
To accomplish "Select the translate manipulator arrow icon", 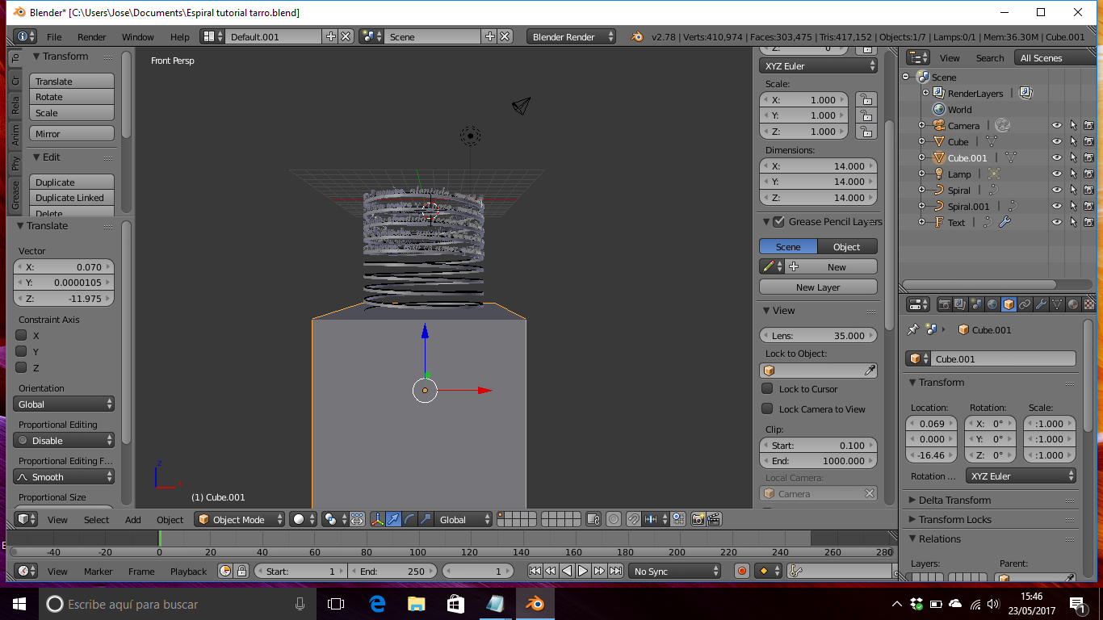I will (x=393, y=519).
